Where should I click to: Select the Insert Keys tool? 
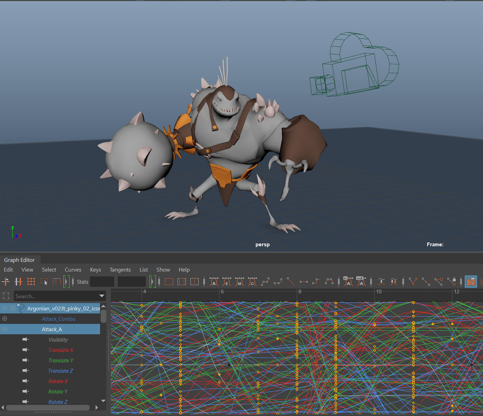pos(18,282)
